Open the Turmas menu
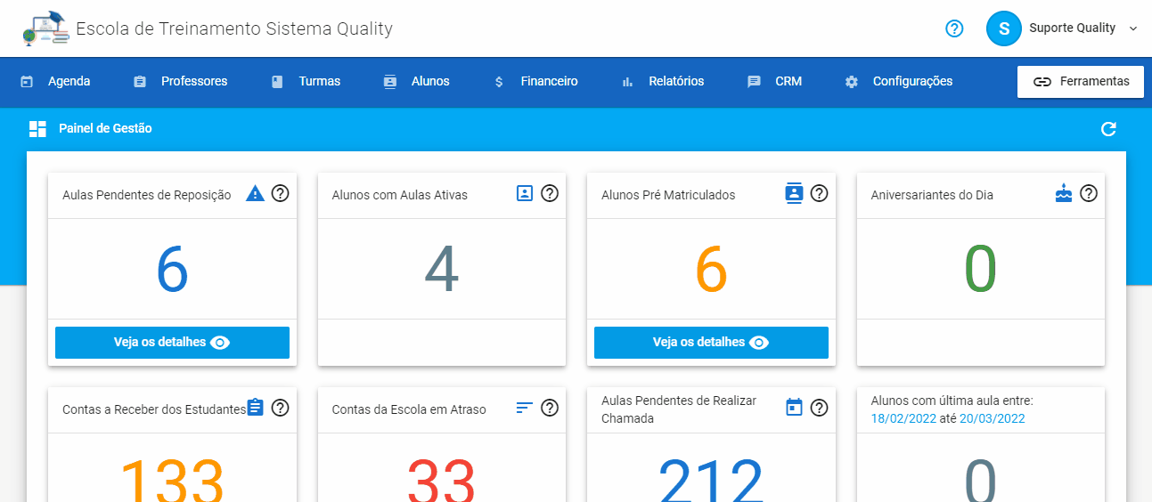 coord(306,81)
